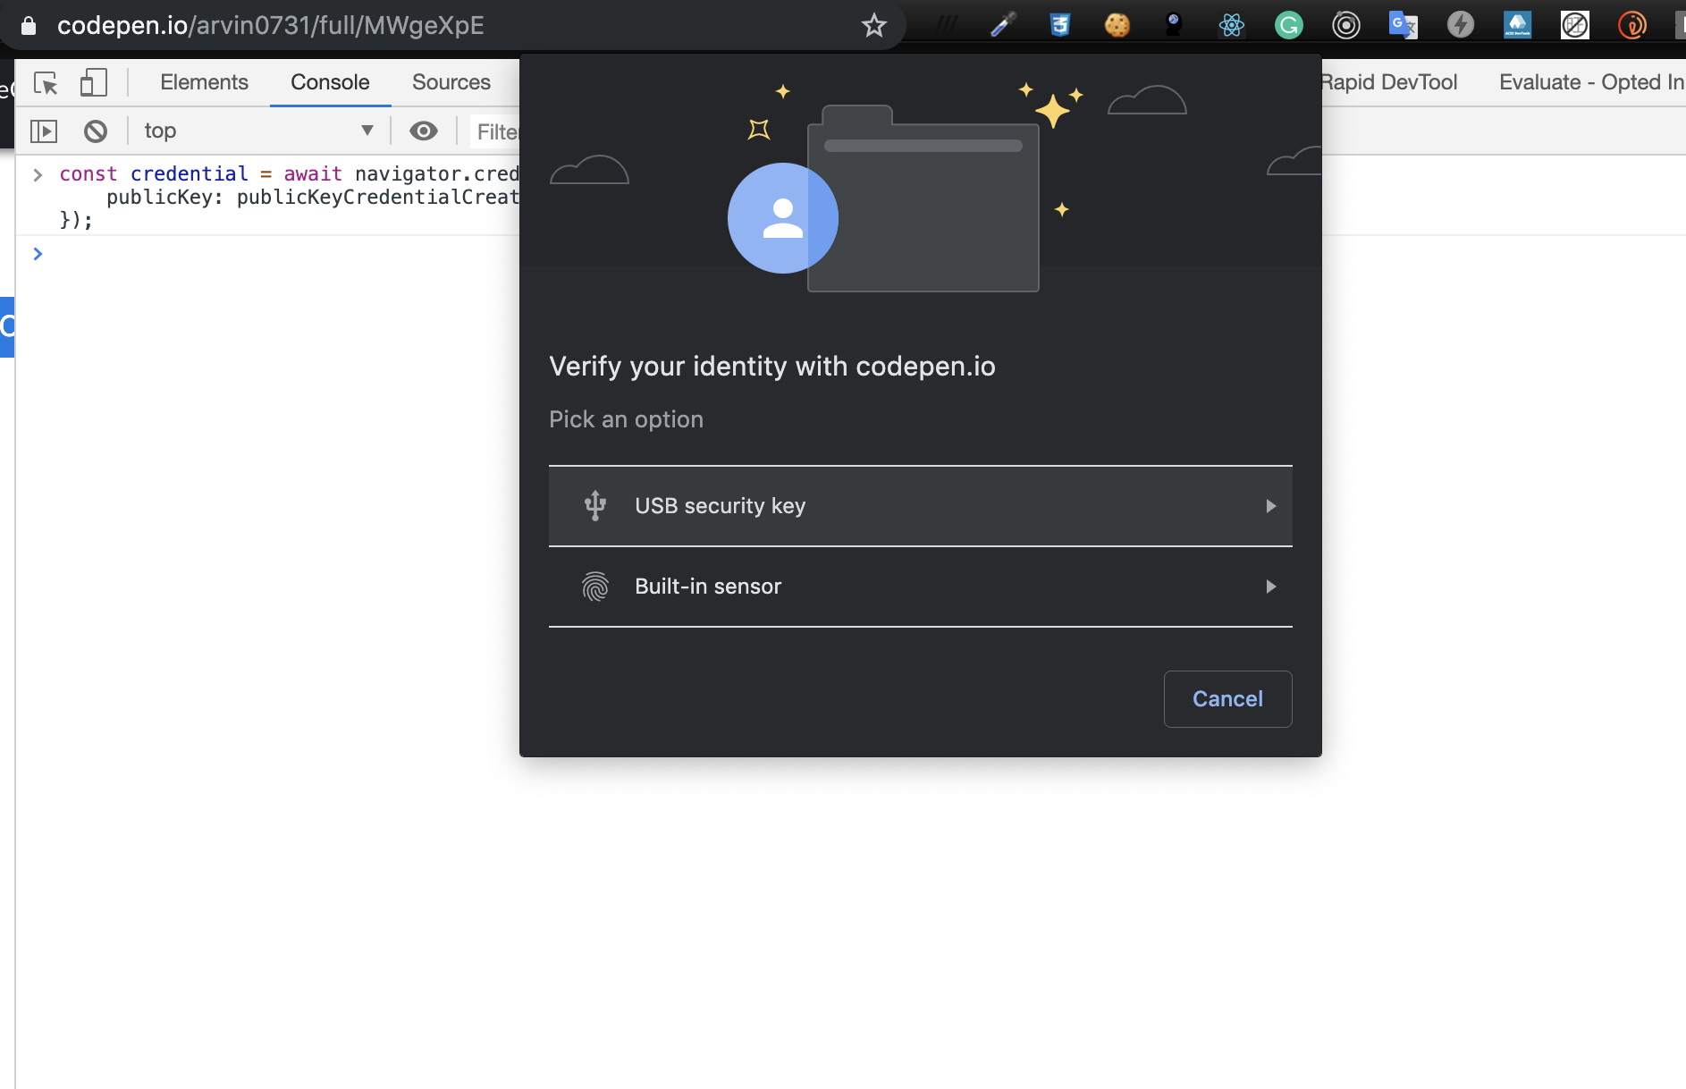Screen dimensions: 1686x1089
Task: Click the lock icon in address bar
Action: tap(29, 25)
